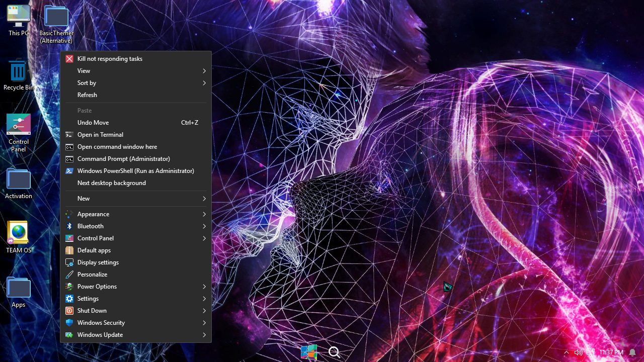Open taskbar Search magnifier
This screenshot has width=644, height=362.
(x=335, y=352)
